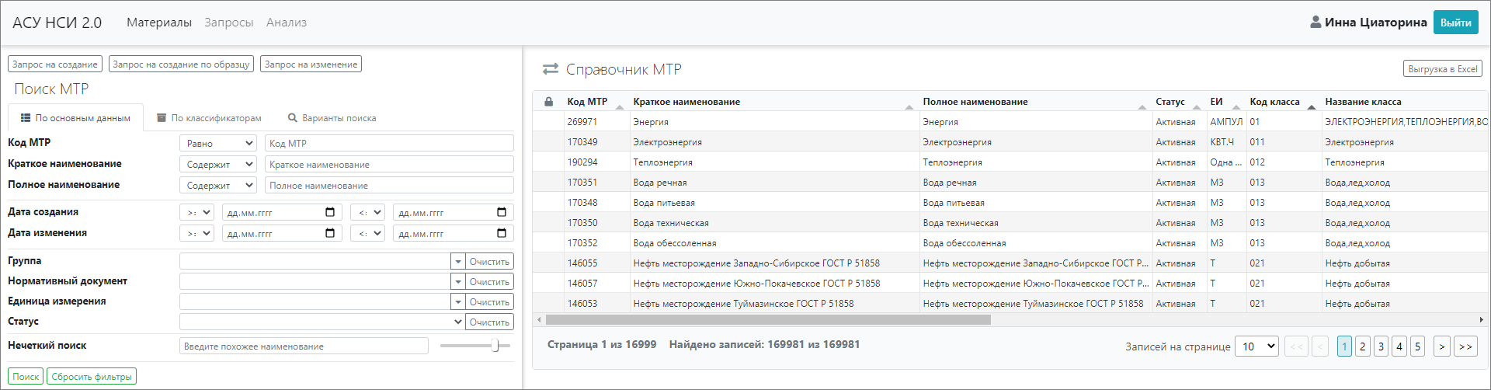Open the calendar picker for modification date end
This screenshot has height=390, width=1491.
(501, 233)
